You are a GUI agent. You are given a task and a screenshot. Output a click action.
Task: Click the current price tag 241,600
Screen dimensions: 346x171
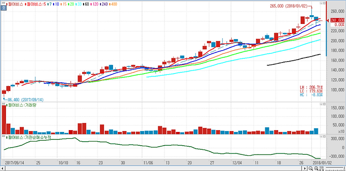click(x=338, y=20)
